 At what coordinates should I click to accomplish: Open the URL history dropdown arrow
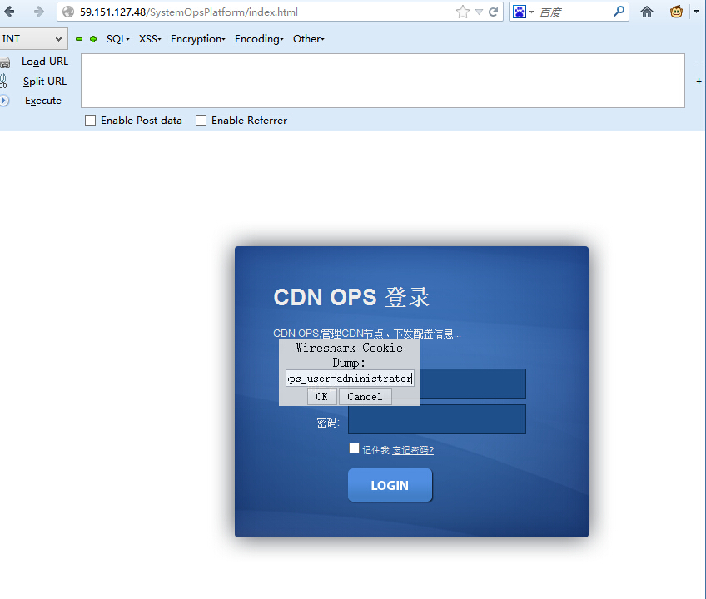coord(479,12)
